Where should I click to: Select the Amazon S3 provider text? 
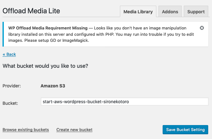click(x=53, y=86)
